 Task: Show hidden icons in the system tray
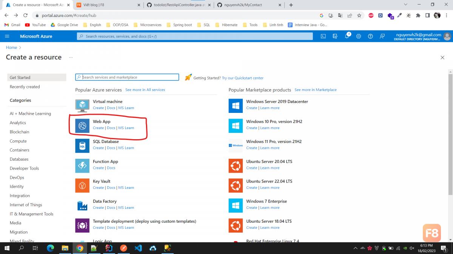355,248
